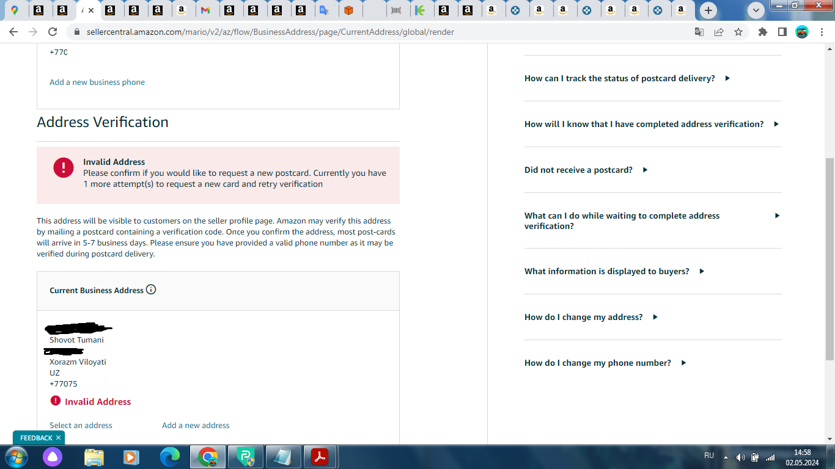Expand 'How will I know that I have completed address verification?'
This screenshot has width=835, height=469.
point(653,124)
